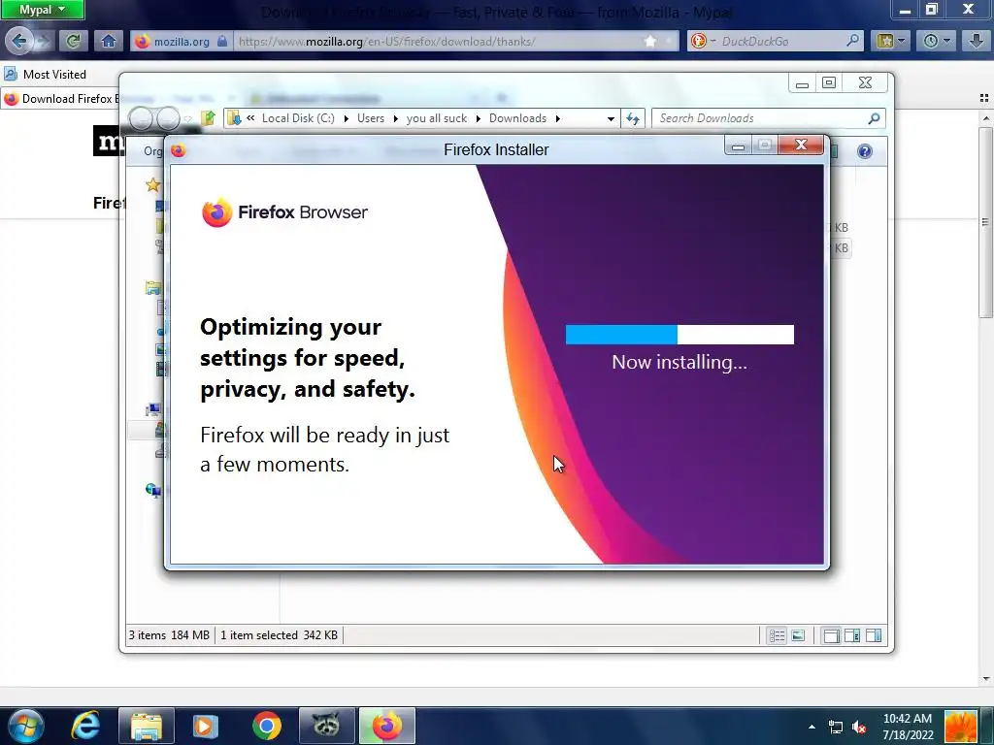Click Favorites star in Explorer sidebar
Screen dimensions: 994x745
tap(152, 185)
